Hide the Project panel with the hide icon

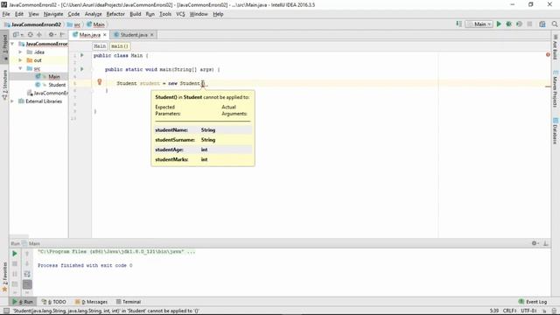62,35
